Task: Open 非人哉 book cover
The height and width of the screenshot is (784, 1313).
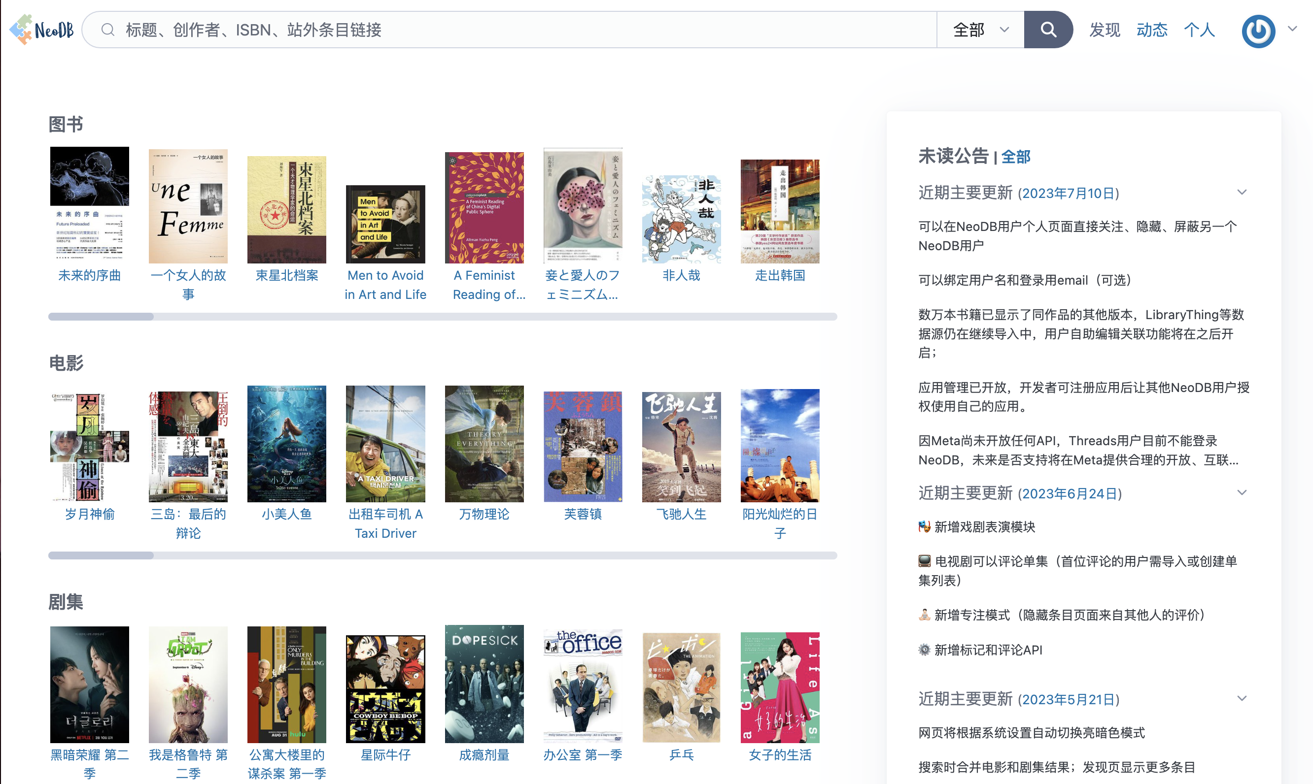Action: click(x=681, y=219)
